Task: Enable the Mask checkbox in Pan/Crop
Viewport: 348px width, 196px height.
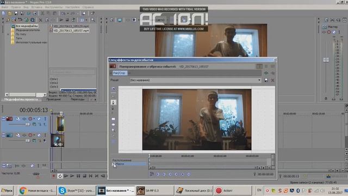Action: click(x=113, y=164)
